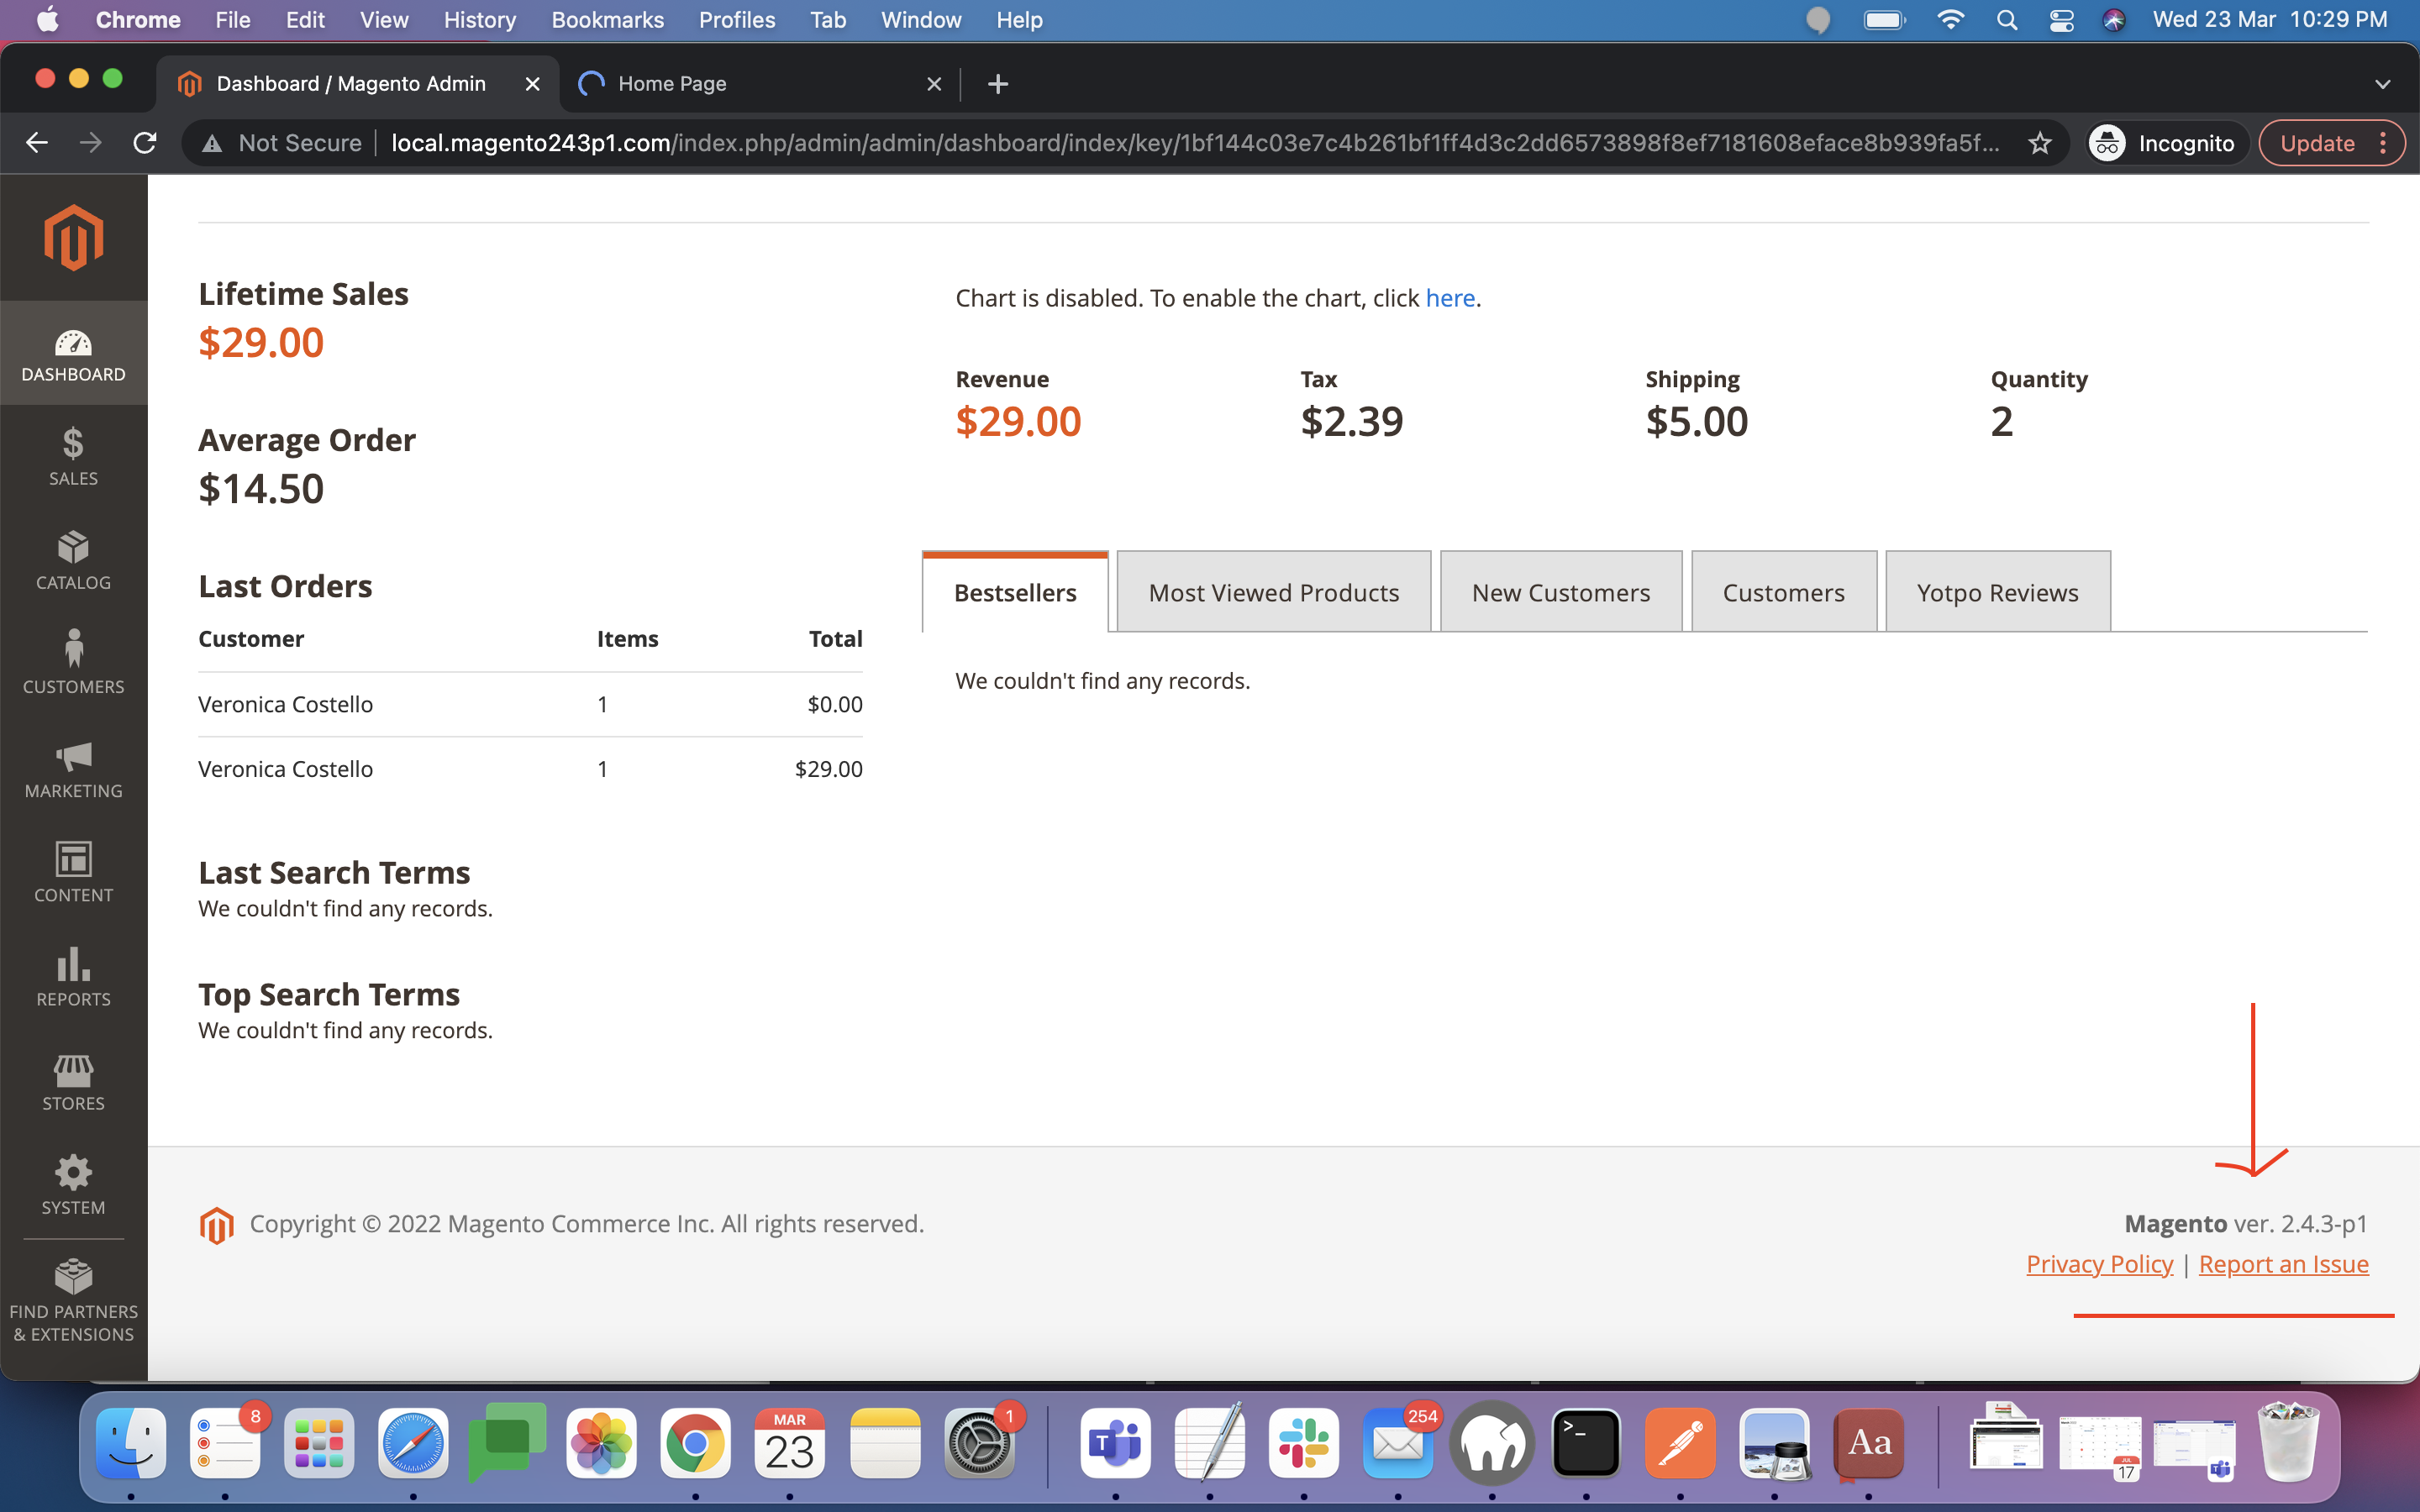Switch to the Most Viewed Products tab

click(x=1273, y=591)
